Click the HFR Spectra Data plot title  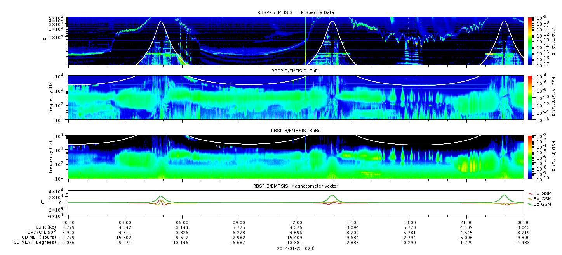click(x=296, y=12)
